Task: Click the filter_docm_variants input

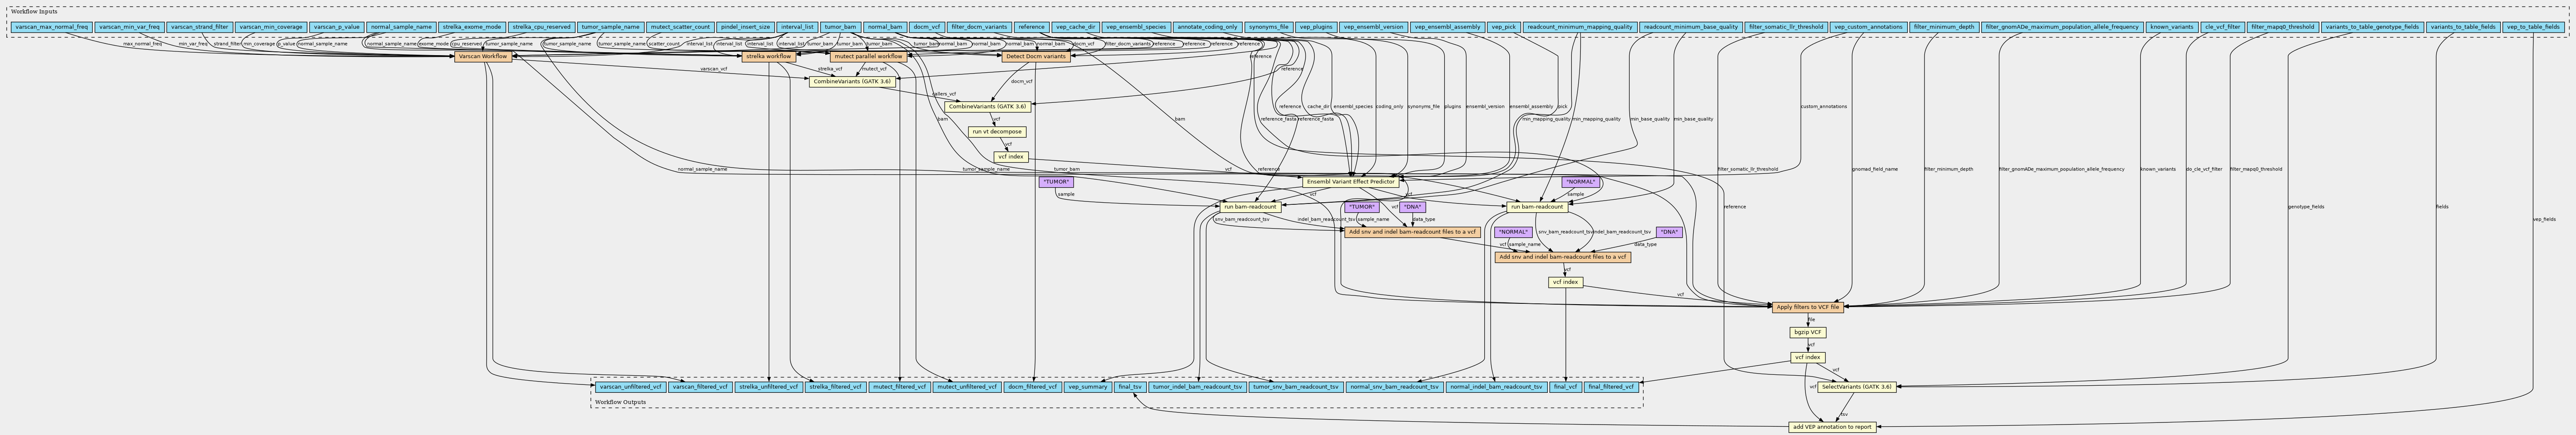Action: click(979, 27)
